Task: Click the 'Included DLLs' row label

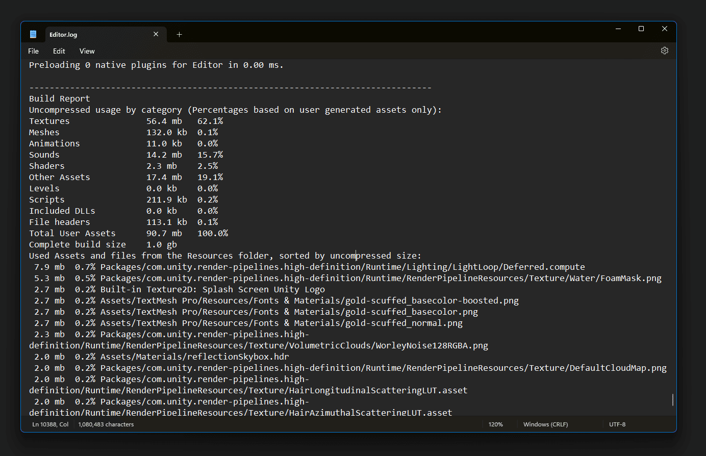Action: 62,211
